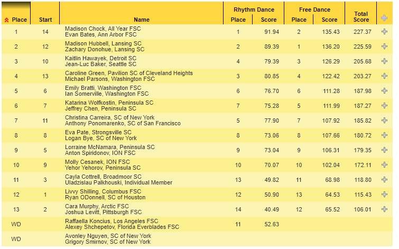
Task: Select Anton Spiridonov, ION FSC name
Action: coord(100,153)
